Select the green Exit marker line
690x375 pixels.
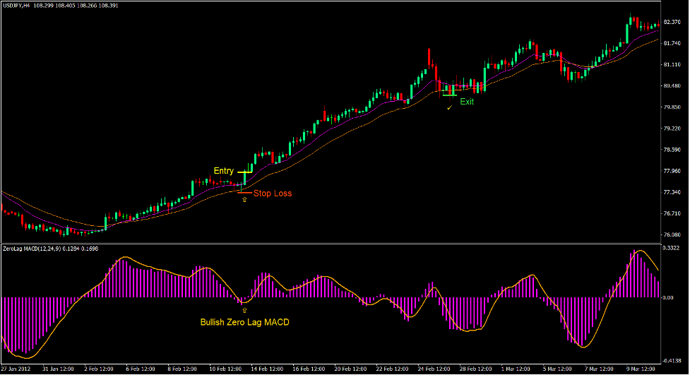450,95
